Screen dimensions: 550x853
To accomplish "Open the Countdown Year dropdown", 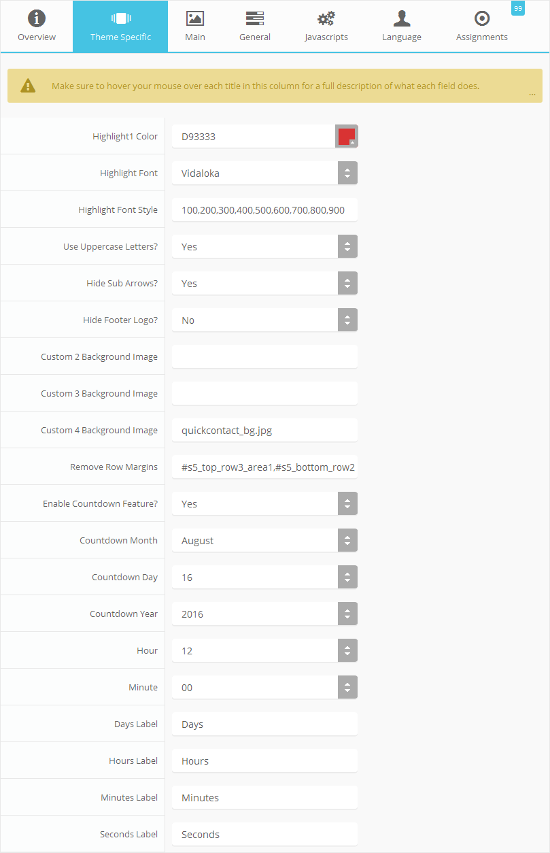I will point(264,614).
